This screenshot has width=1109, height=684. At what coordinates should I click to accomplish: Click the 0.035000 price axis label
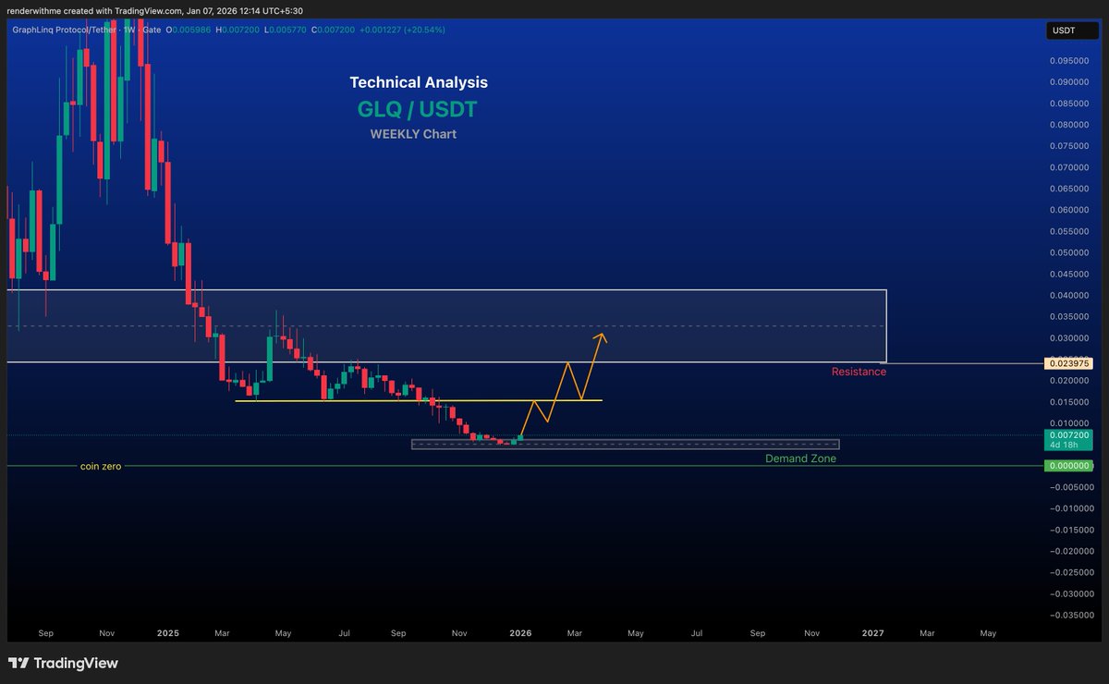[1068, 317]
